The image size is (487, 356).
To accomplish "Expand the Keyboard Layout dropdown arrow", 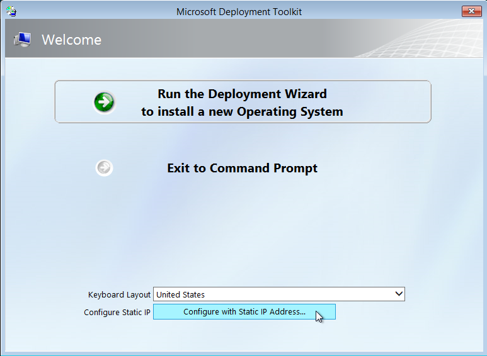I will [x=399, y=294].
